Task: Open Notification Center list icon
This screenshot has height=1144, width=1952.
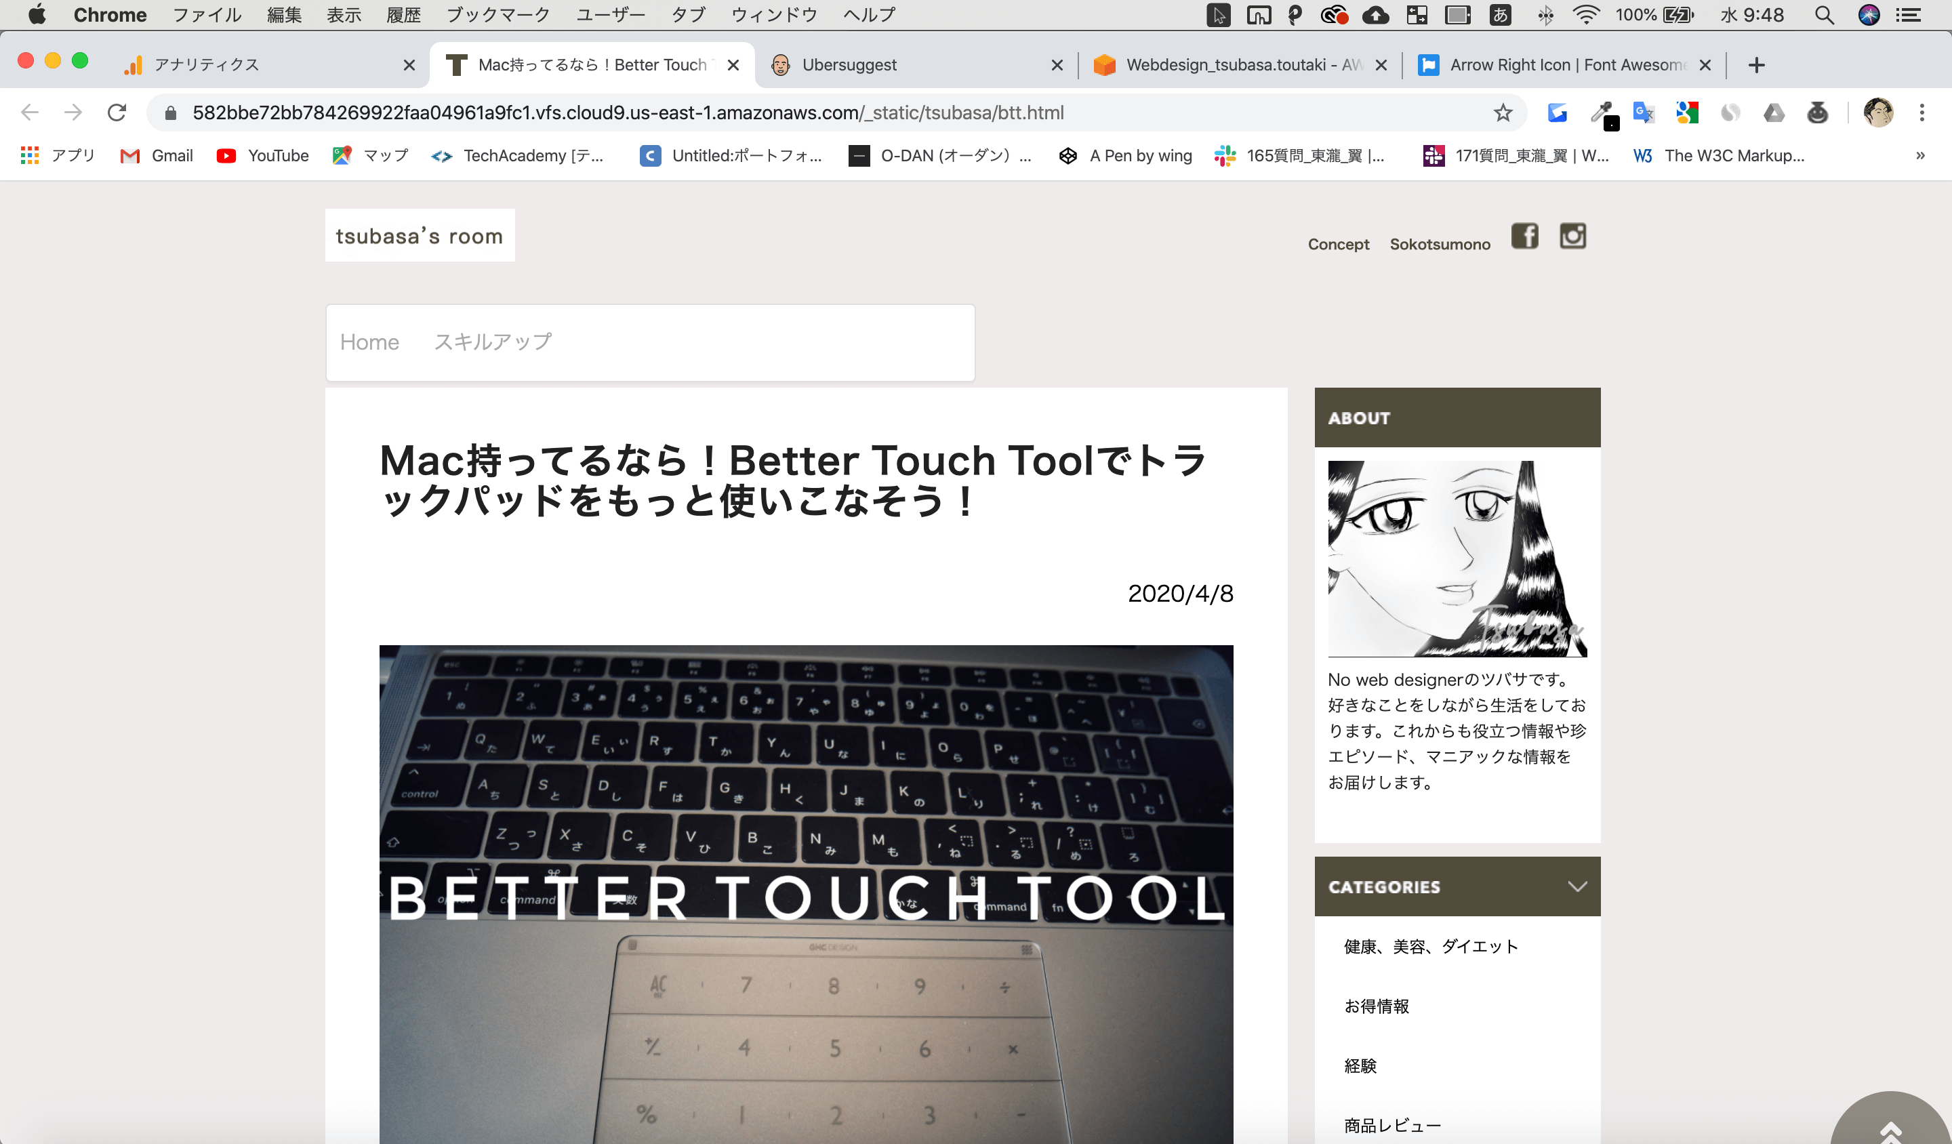Action: 1908,15
